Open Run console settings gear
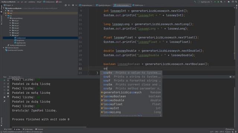 tap(231, 77)
